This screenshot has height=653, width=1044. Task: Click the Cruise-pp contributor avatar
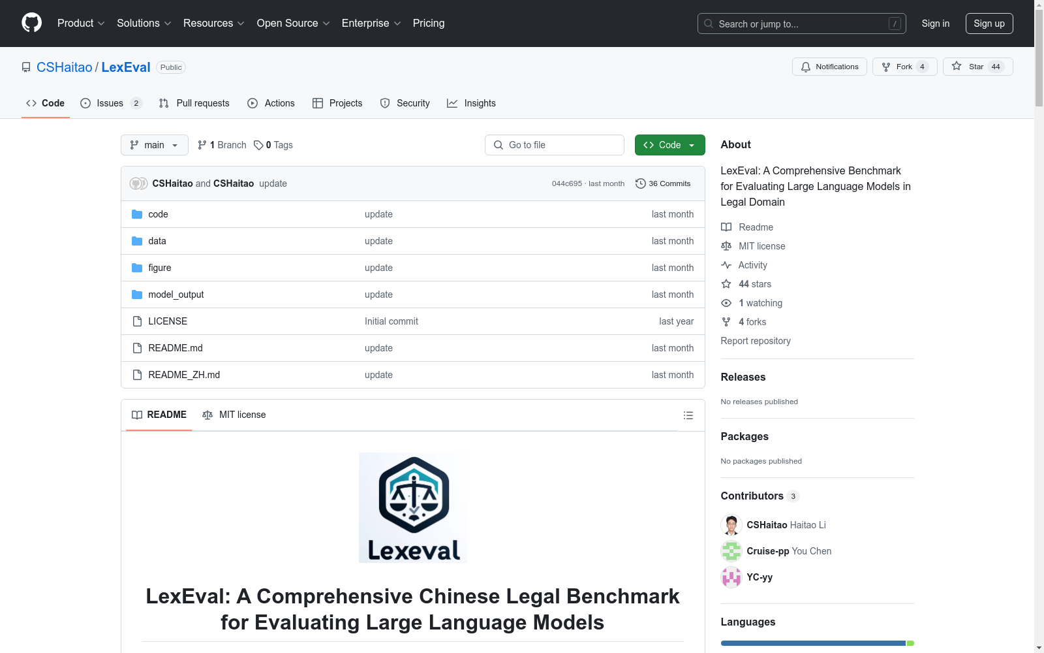coord(731,551)
